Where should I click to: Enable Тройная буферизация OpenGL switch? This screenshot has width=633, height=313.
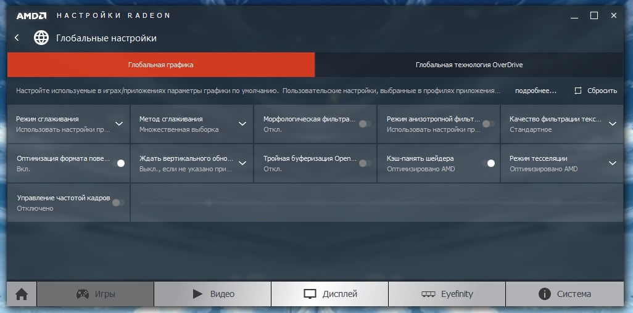pos(365,163)
